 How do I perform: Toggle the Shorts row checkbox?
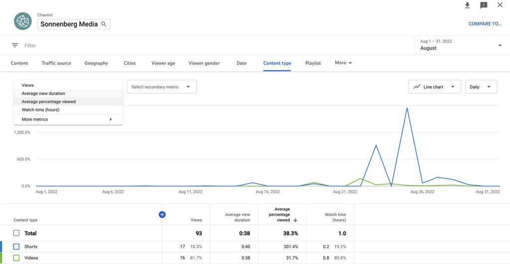pyautogui.click(x=16, y=247)
